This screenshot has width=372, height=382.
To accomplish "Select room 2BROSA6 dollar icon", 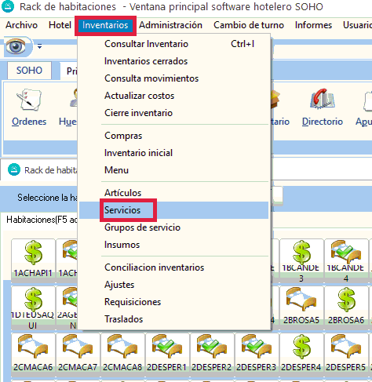I will coord(346,300).
